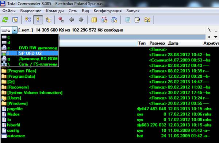Click the Total Commander title bar icon
Image resolution: width=219 pixels, height=143 pixels.
3,3
